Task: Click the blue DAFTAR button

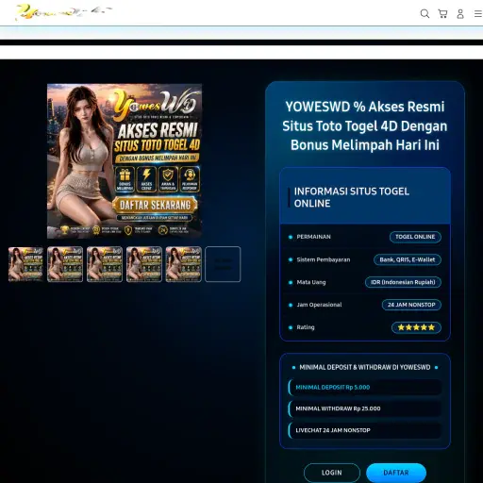Action: pos(396,473)
